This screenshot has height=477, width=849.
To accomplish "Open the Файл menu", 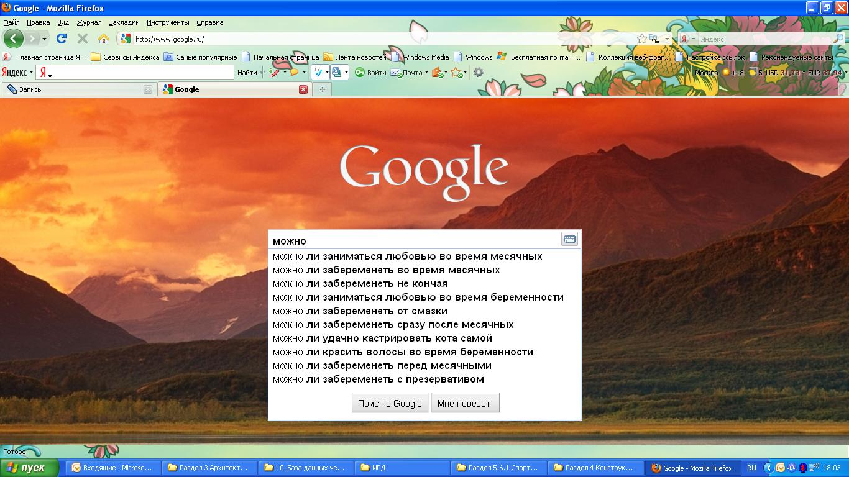I will pos(12,22).
